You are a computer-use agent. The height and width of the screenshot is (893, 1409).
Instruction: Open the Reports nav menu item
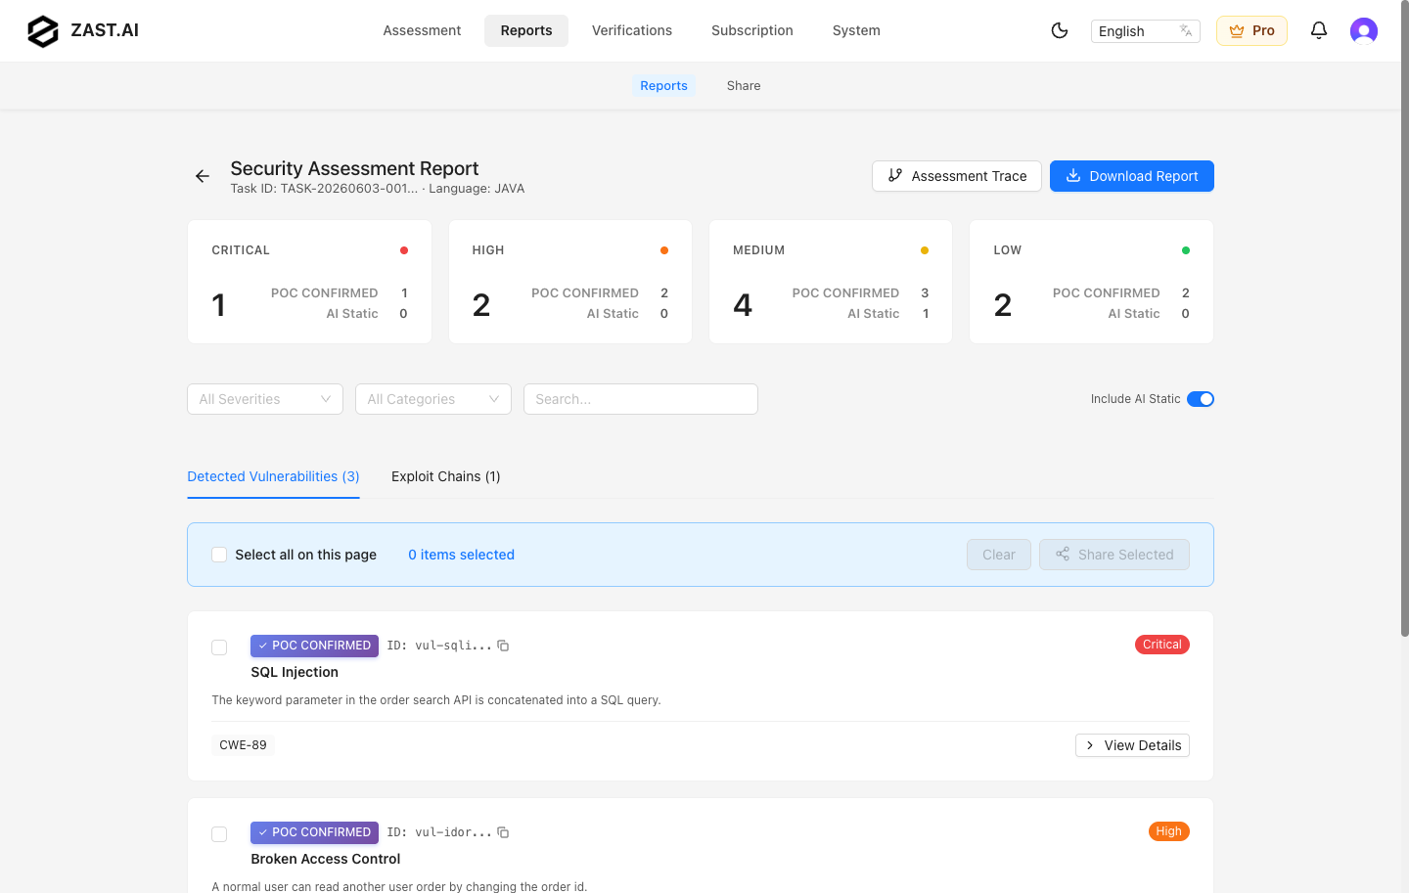[x=526, y=30]
